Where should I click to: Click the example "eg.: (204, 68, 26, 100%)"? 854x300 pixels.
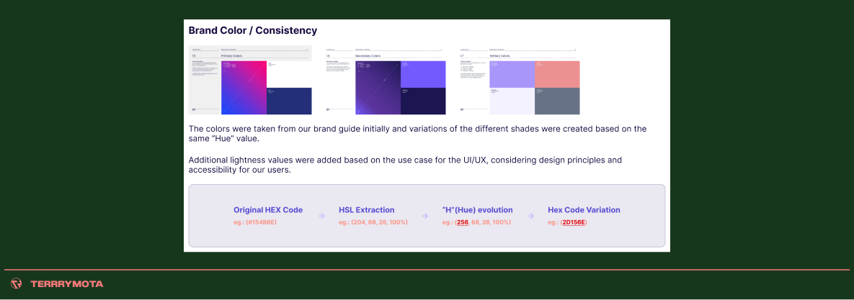tap(373, 222)
